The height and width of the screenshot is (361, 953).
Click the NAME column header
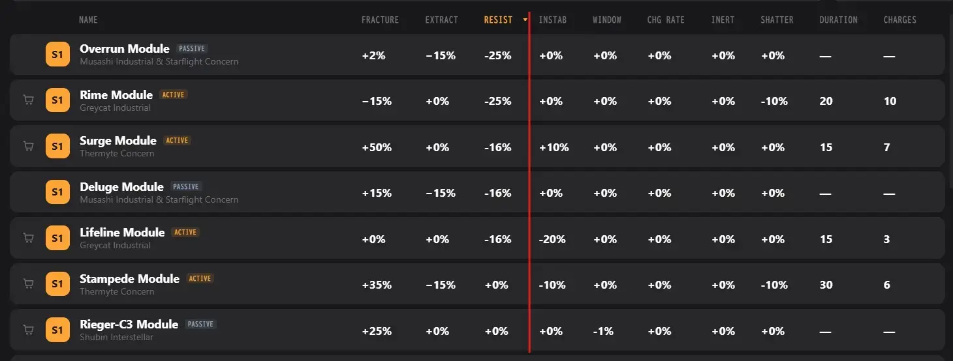88,20
